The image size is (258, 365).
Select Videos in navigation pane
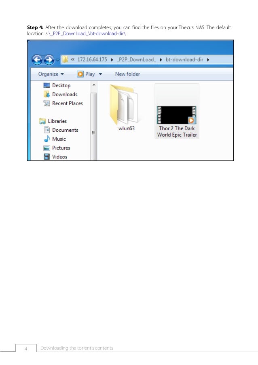click(59, 157)
